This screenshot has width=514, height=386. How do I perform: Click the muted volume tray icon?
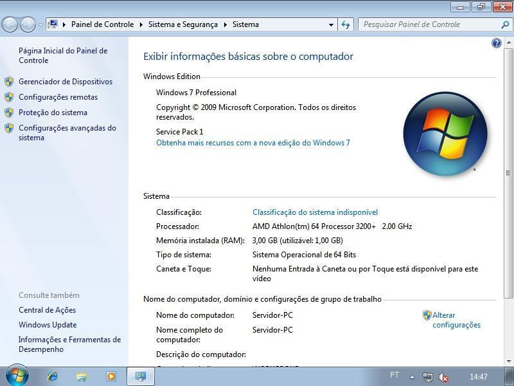pos(443,377)
